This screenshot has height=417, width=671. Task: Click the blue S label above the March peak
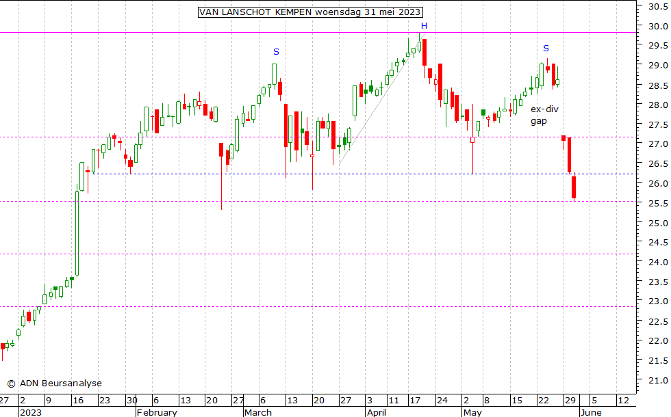tap(276, 52)
